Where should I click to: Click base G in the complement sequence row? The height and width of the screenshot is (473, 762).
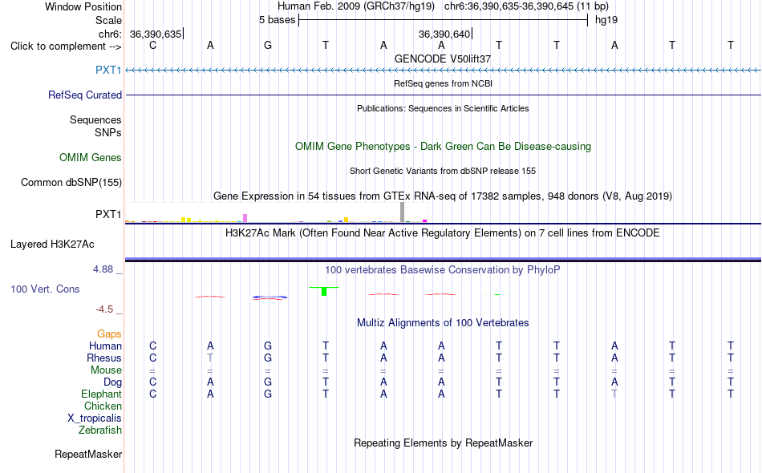click(268, 45)
